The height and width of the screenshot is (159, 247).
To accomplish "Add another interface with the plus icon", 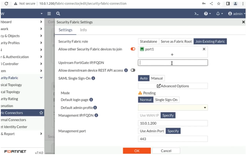I will (172, 55).
